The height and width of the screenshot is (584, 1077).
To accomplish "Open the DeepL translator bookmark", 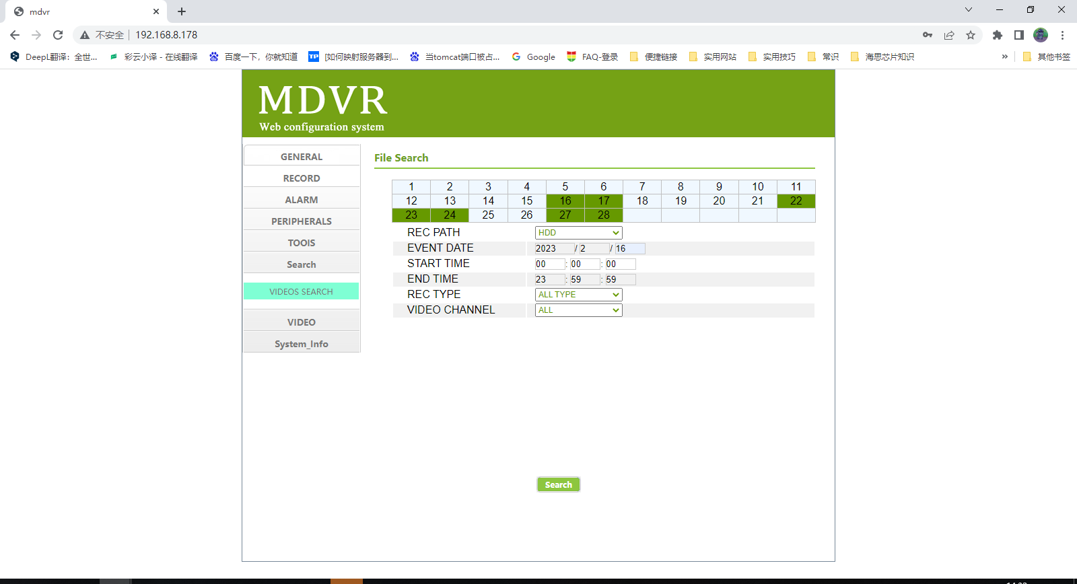I will click(x=54, y=57).
